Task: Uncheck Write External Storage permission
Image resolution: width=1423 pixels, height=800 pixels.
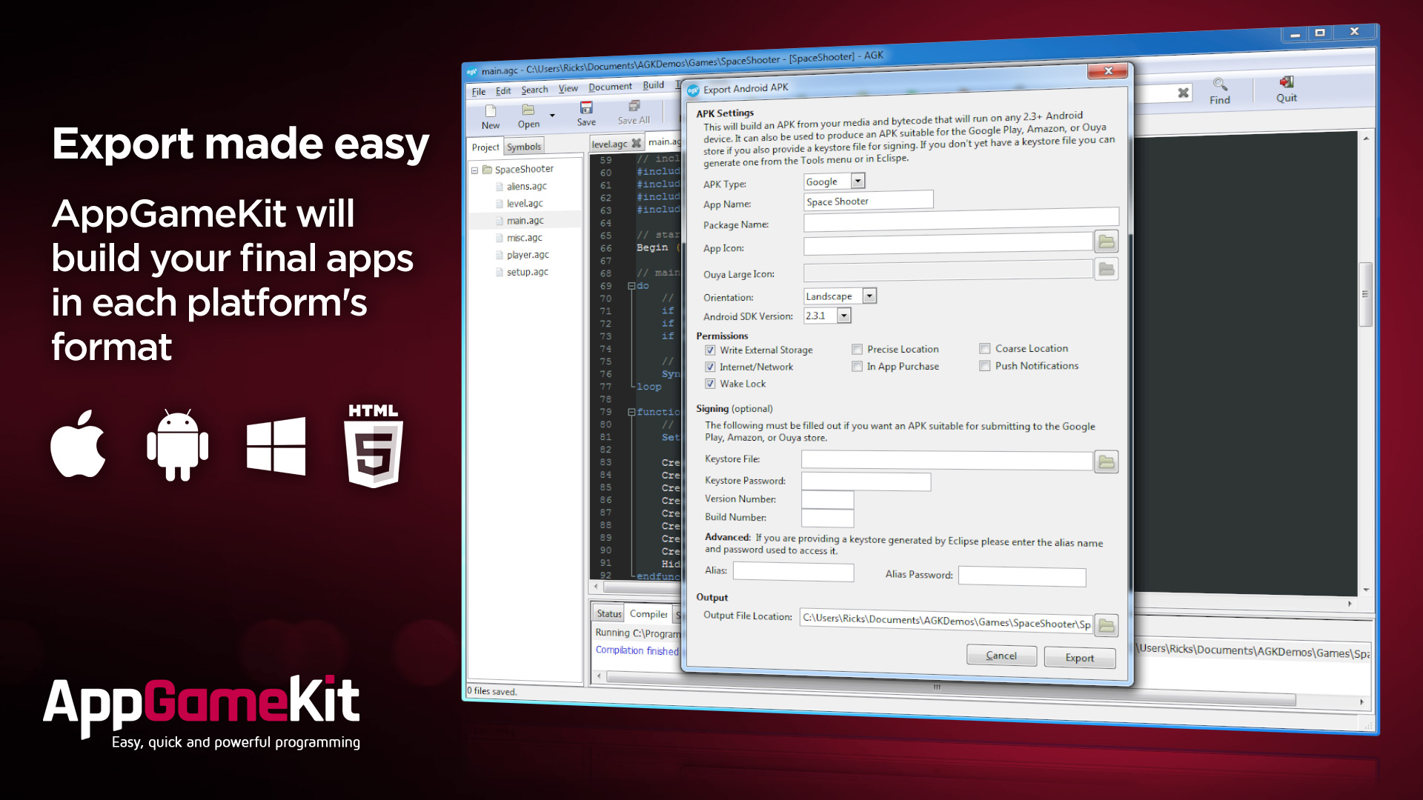Action: (711, 350)
